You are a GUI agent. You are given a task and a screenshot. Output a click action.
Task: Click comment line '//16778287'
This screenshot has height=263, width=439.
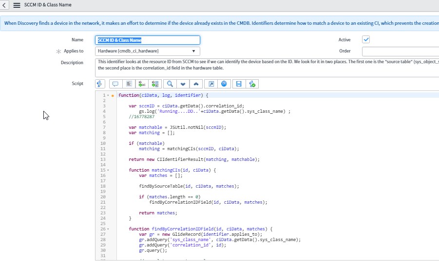tap(141, 117)
